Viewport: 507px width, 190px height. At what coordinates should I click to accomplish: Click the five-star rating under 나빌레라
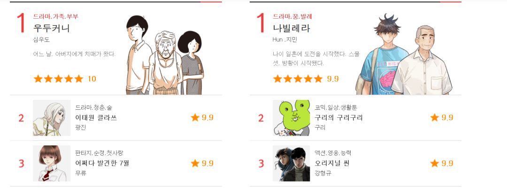click(x=298, y=79)
